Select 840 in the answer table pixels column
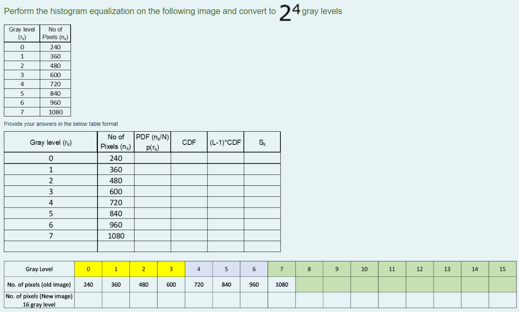This screenshot has height=312, width=519. [116, 213]
